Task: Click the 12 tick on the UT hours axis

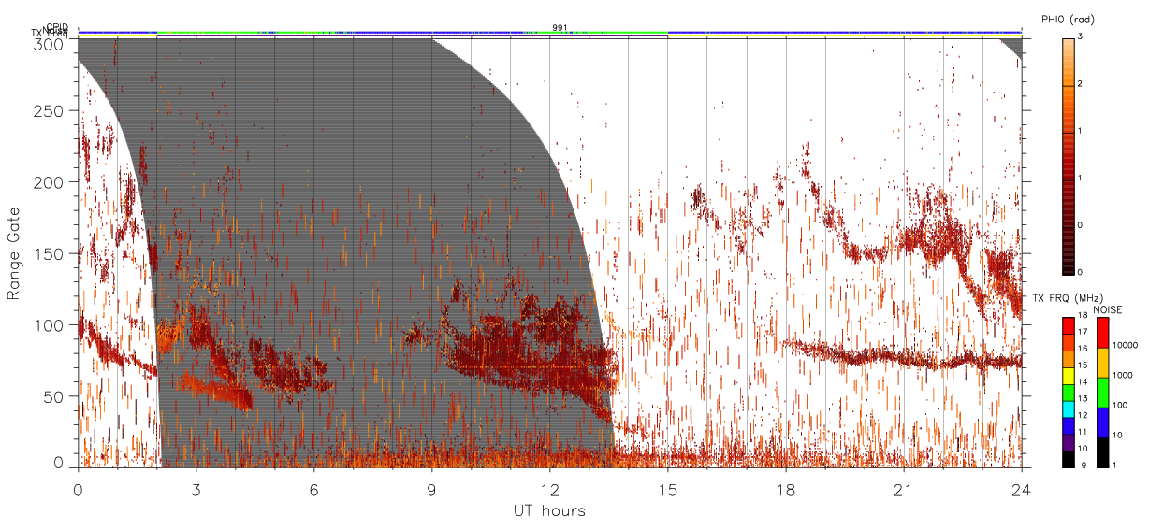Action: (x=549, y=490)
